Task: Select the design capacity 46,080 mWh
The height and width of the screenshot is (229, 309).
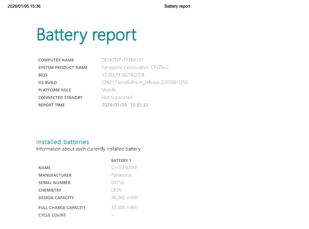Action: click(x=124, y=198)
